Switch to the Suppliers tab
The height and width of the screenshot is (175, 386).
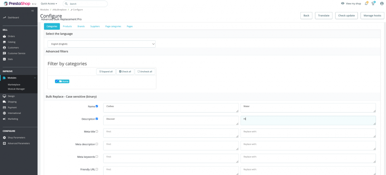tap(95, 26)
